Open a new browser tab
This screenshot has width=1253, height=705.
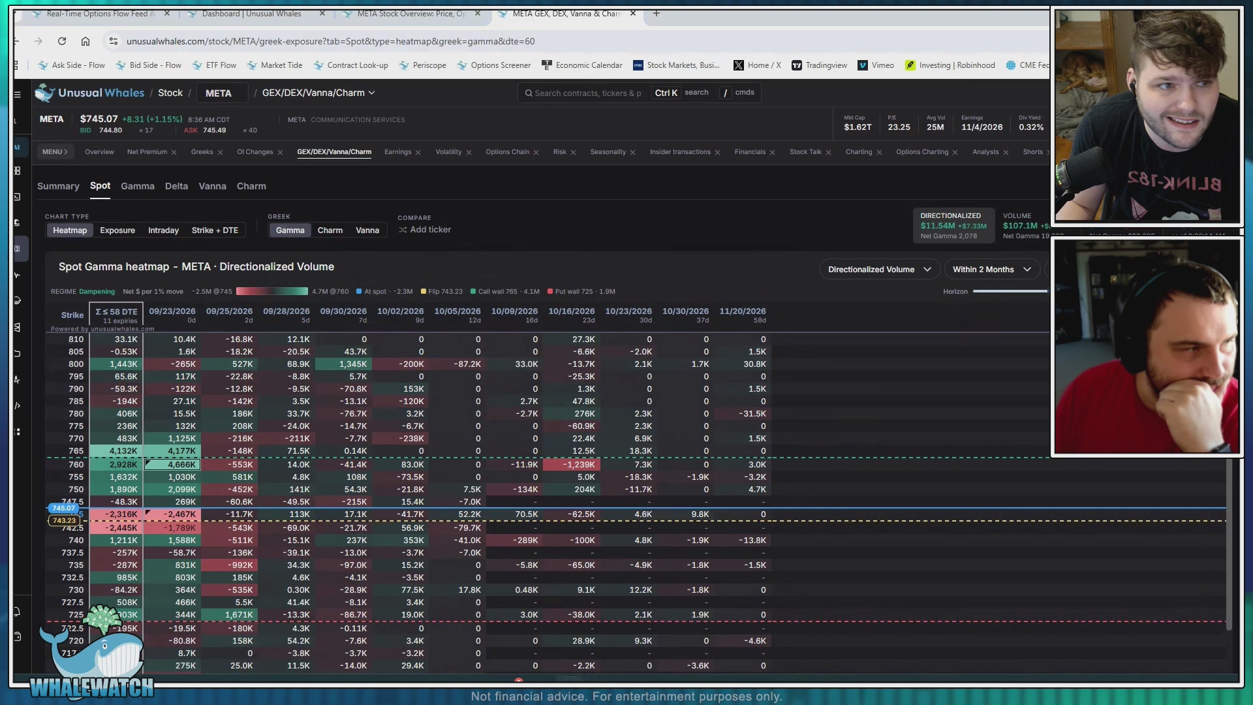click(657, 13)
